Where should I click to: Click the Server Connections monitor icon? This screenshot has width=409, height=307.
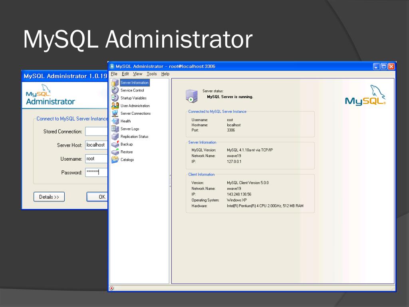tap(115, 113)
